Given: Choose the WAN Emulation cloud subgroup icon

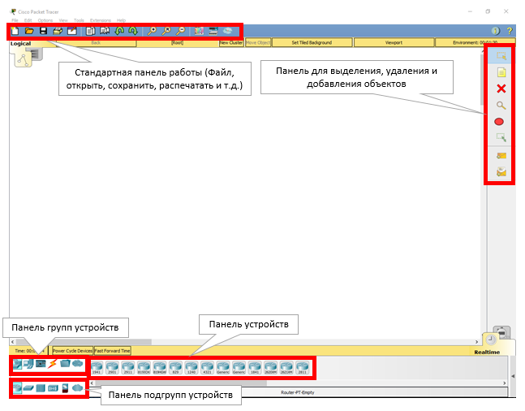Looking at the screenshot, I should click(x=78, y=388).
